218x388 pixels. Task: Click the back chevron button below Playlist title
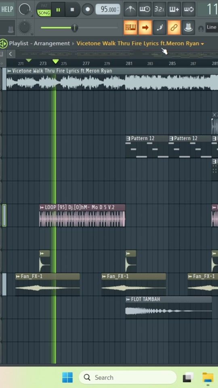[x=10, y=54]
